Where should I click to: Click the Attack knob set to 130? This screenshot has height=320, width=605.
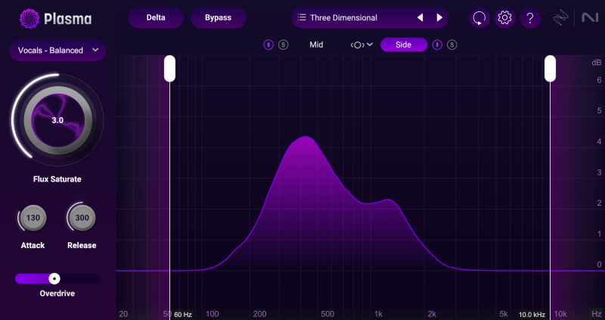[x=33, y=218]
